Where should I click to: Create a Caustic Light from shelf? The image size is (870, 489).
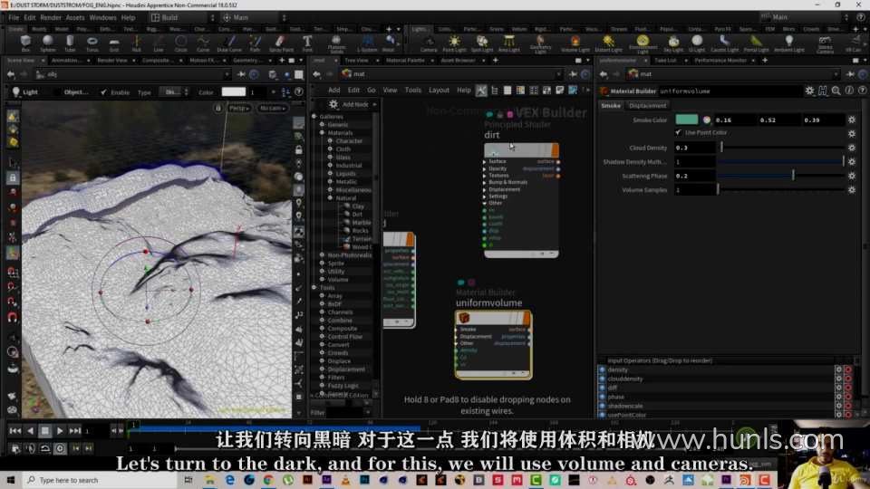click(724, 43)
